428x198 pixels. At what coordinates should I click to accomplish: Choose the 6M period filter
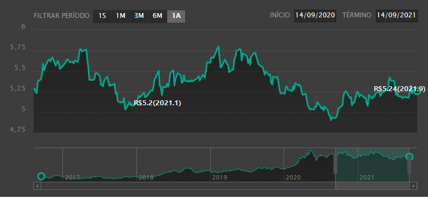coord(158,16)
